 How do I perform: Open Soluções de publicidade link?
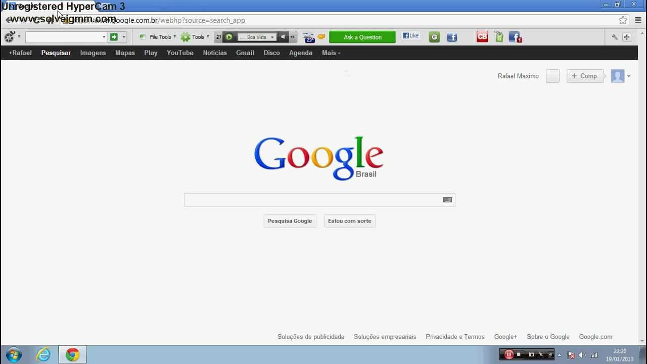click(x=311, y=337)
